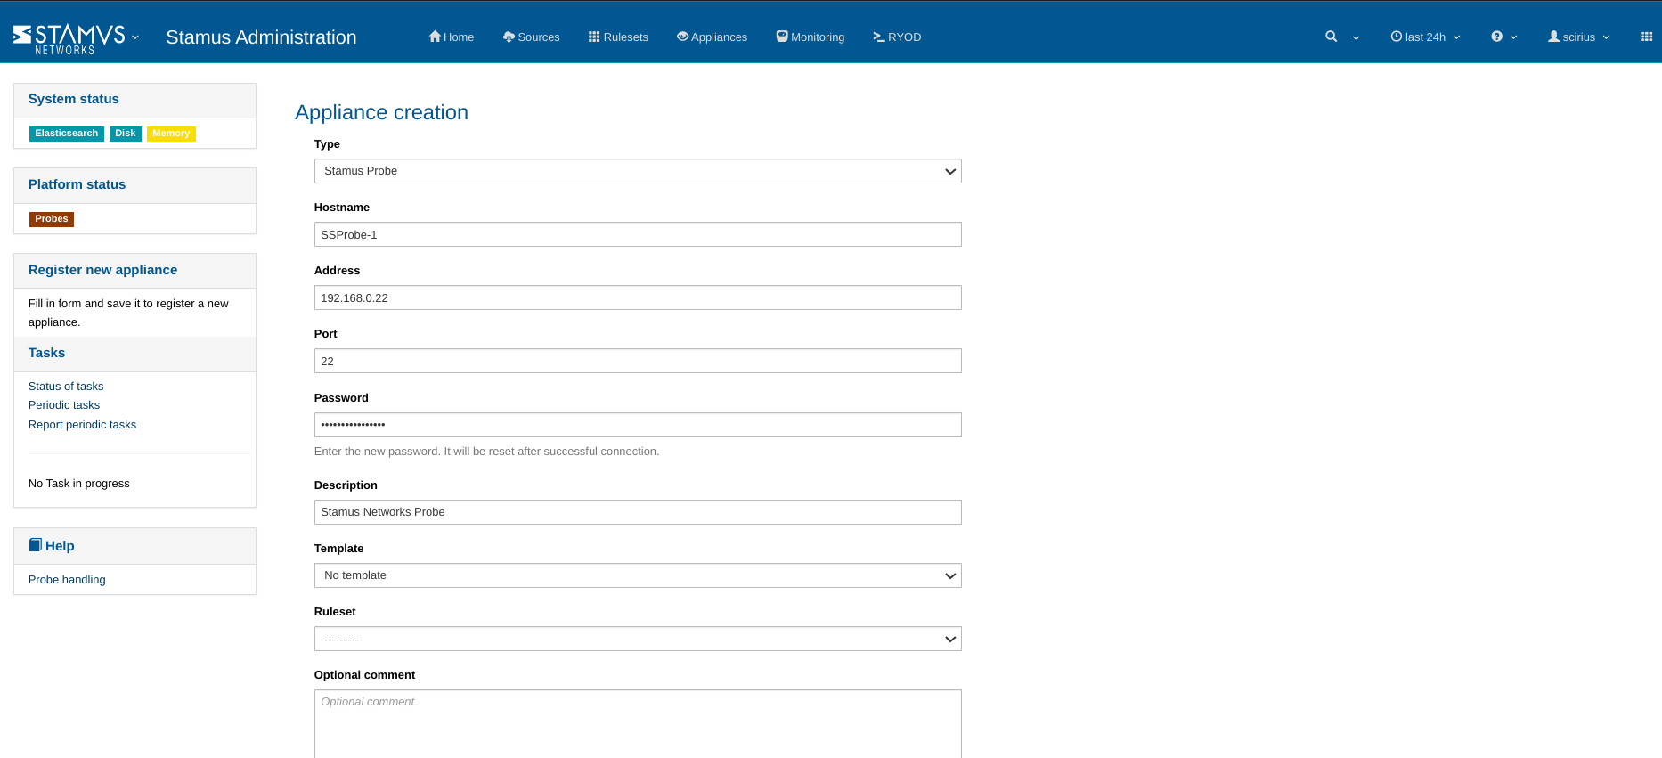Open the Appliances menu
This screenshot has height=758, width=1662.
click(x=712, y=37)
